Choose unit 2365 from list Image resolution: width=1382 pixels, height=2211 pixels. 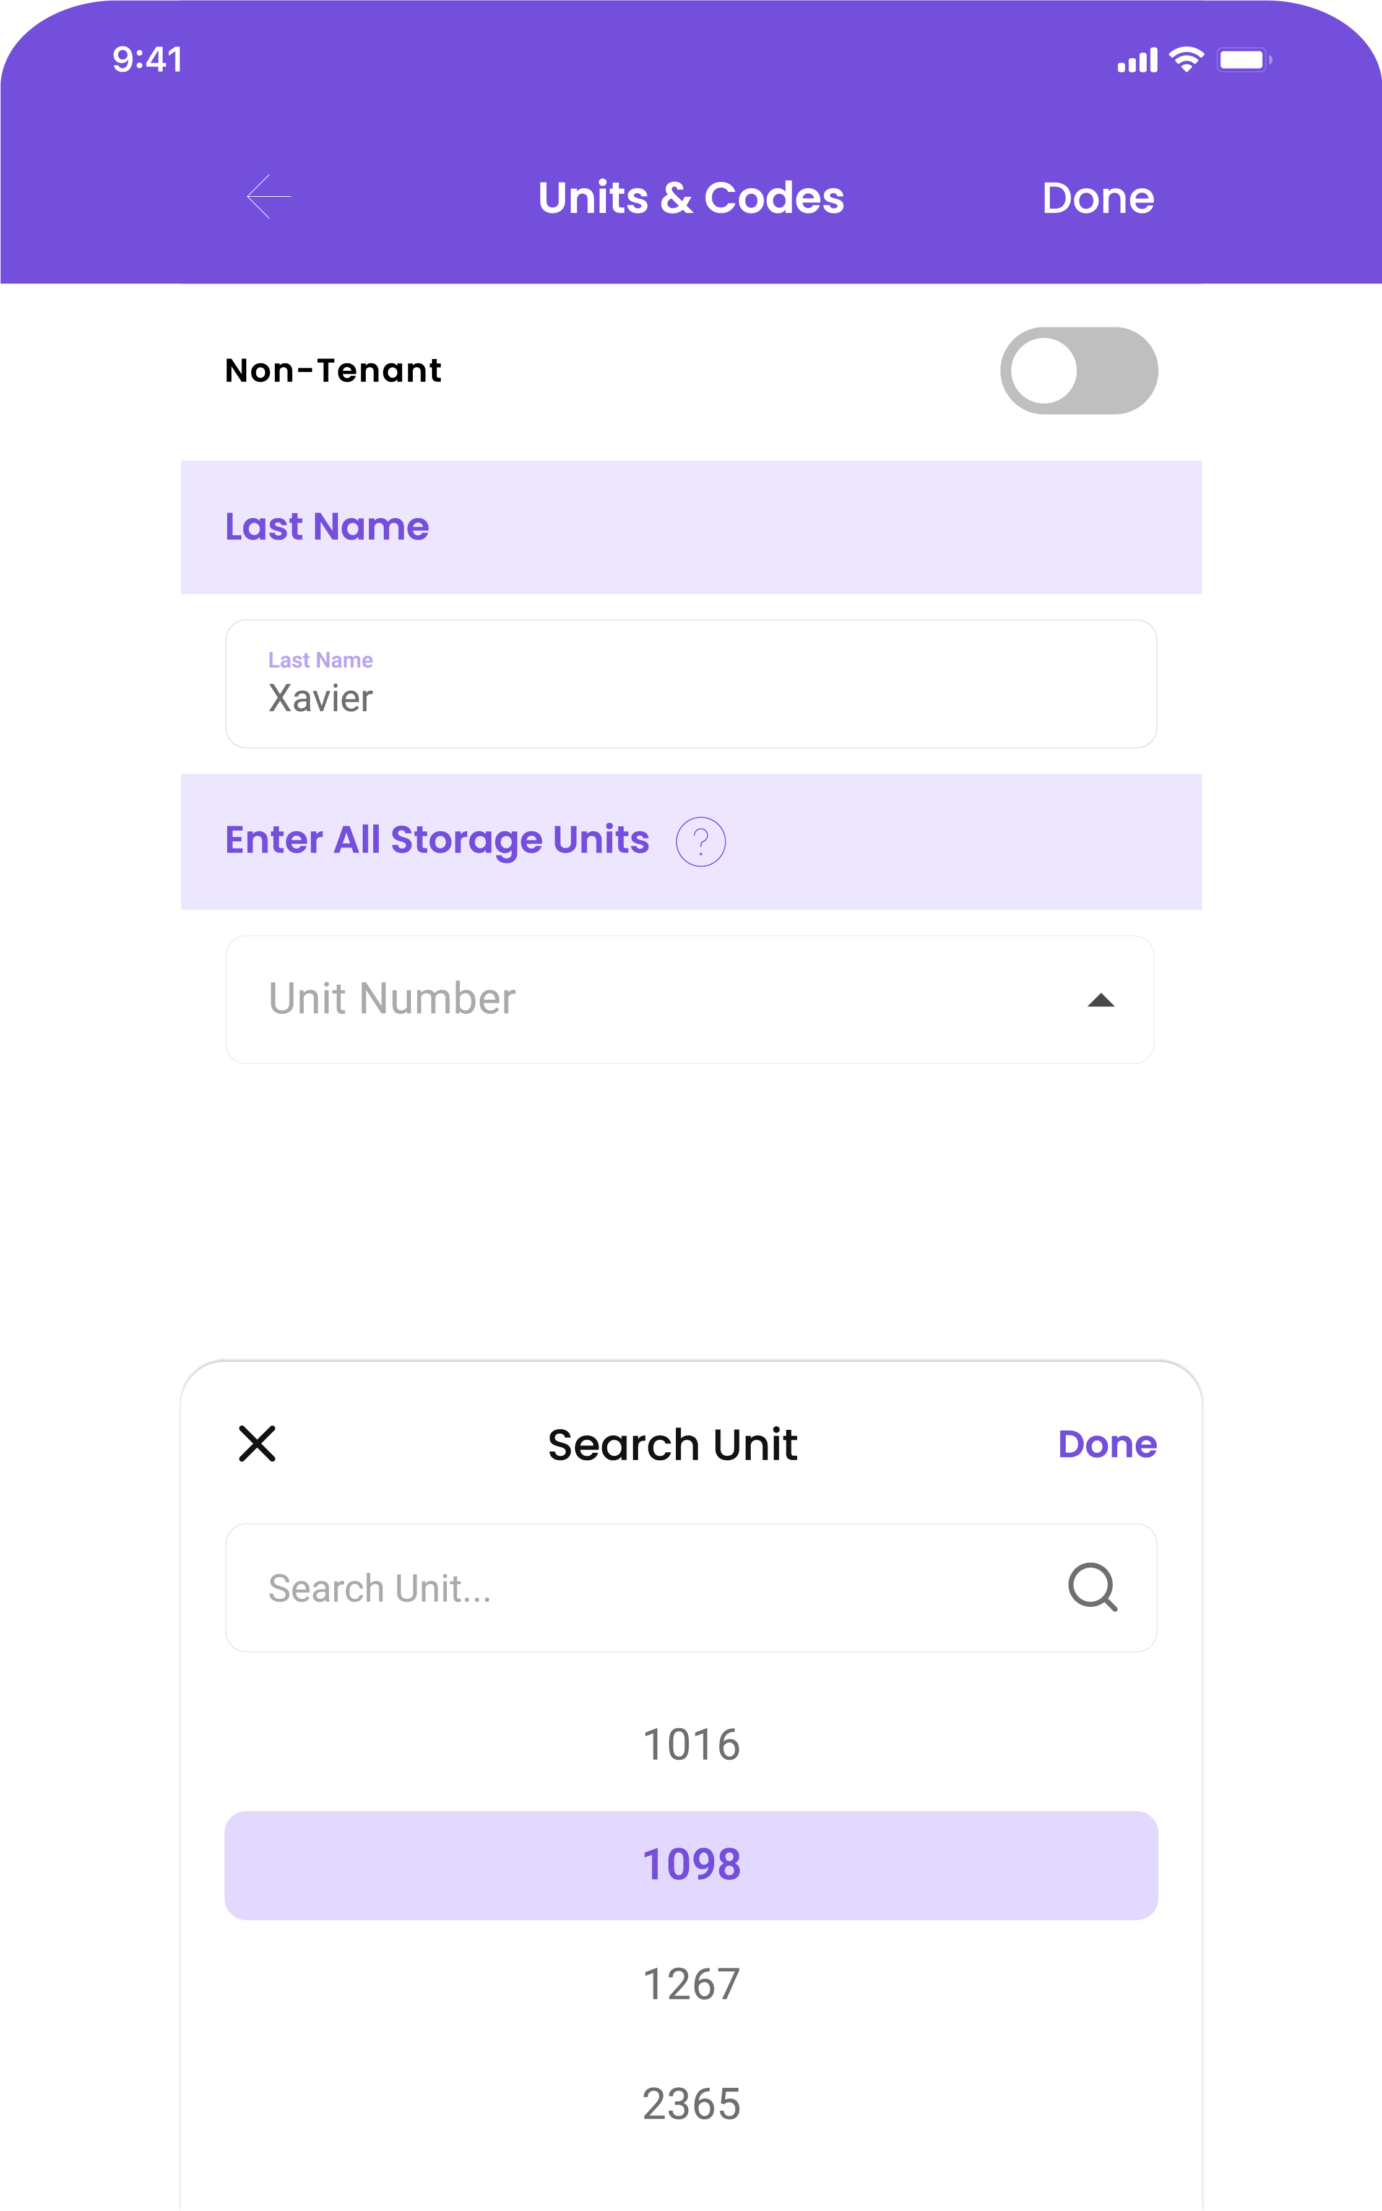(691, 2104)
